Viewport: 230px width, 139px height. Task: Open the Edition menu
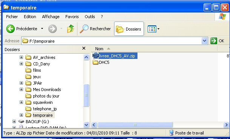click(x=30, y=17)
